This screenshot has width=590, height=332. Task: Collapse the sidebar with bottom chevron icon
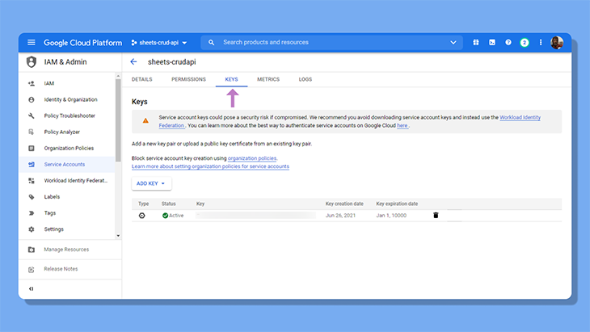point(32,288)
